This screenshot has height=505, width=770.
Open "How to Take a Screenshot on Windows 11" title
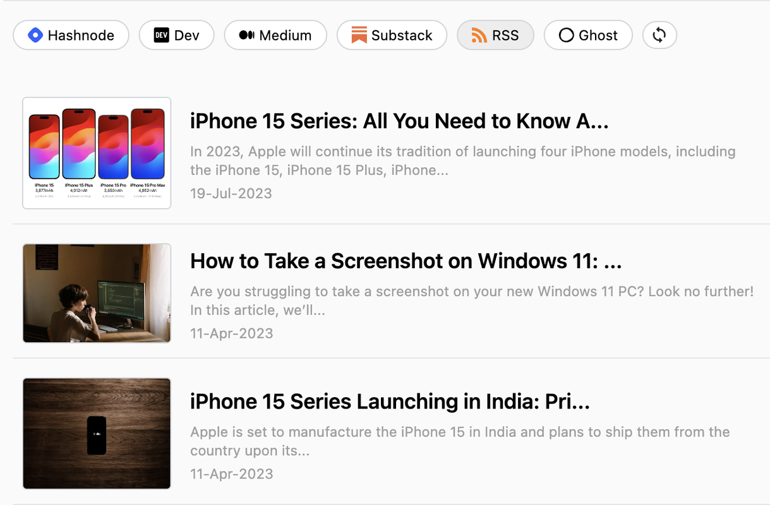click(x=406, y=261)
